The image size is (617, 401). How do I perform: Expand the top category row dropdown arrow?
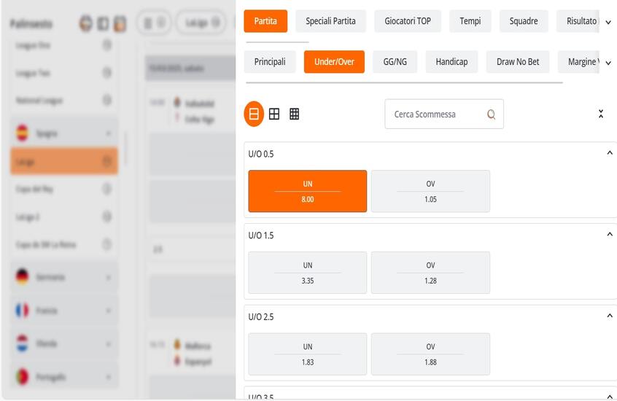point(608,22)
